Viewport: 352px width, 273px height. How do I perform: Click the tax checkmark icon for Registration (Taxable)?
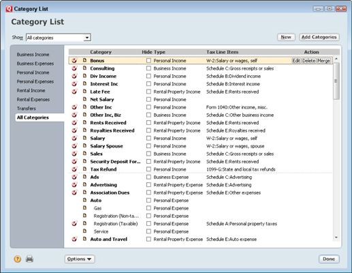[x=74, y=223]
